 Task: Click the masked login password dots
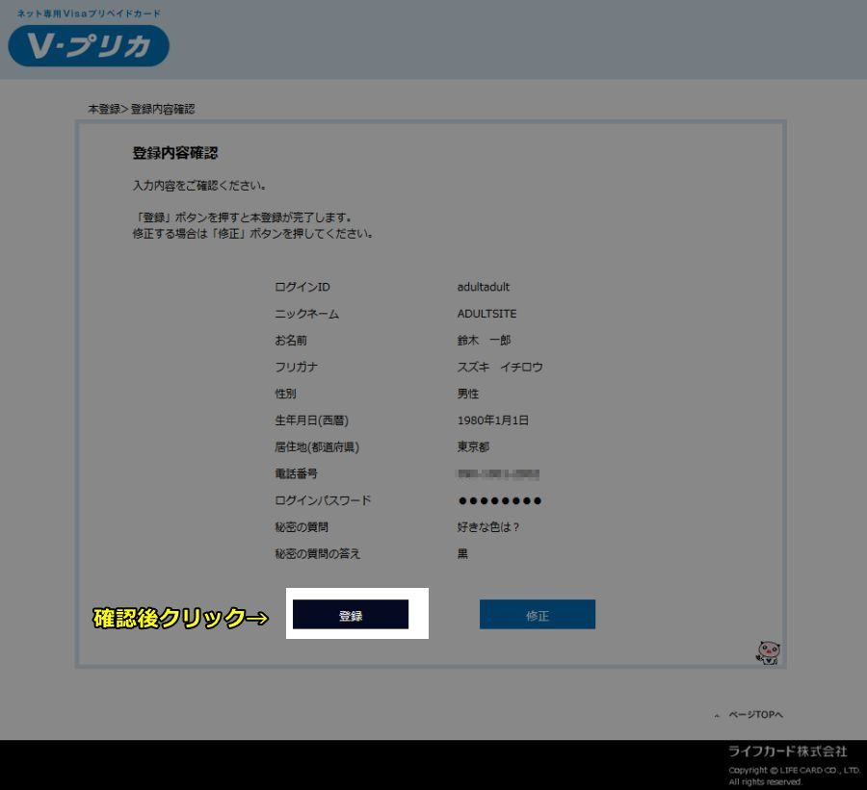pyautogui.click(x=499, y=500)
